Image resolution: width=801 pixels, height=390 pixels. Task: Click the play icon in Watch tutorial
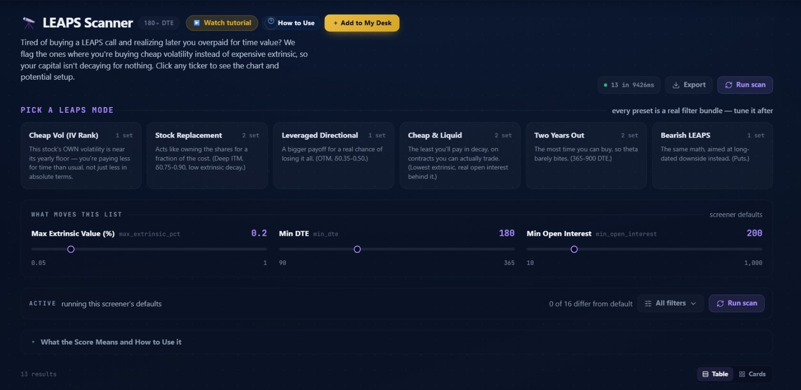[197, 23]
